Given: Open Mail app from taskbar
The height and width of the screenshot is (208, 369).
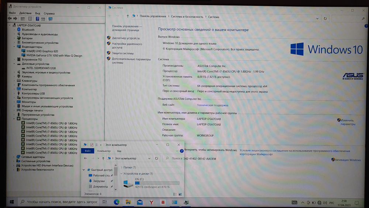Looking at the screenshot, I should [140, 202].
